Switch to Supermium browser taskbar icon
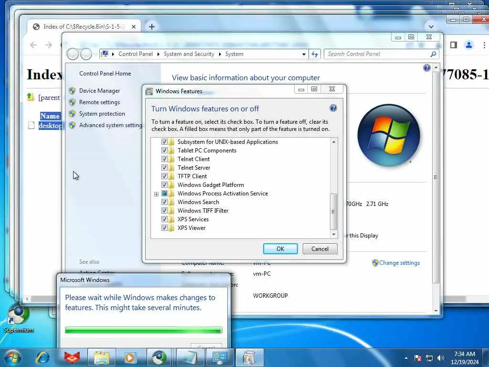This screenshot has width=489, height=367. (x=159, y=357)
